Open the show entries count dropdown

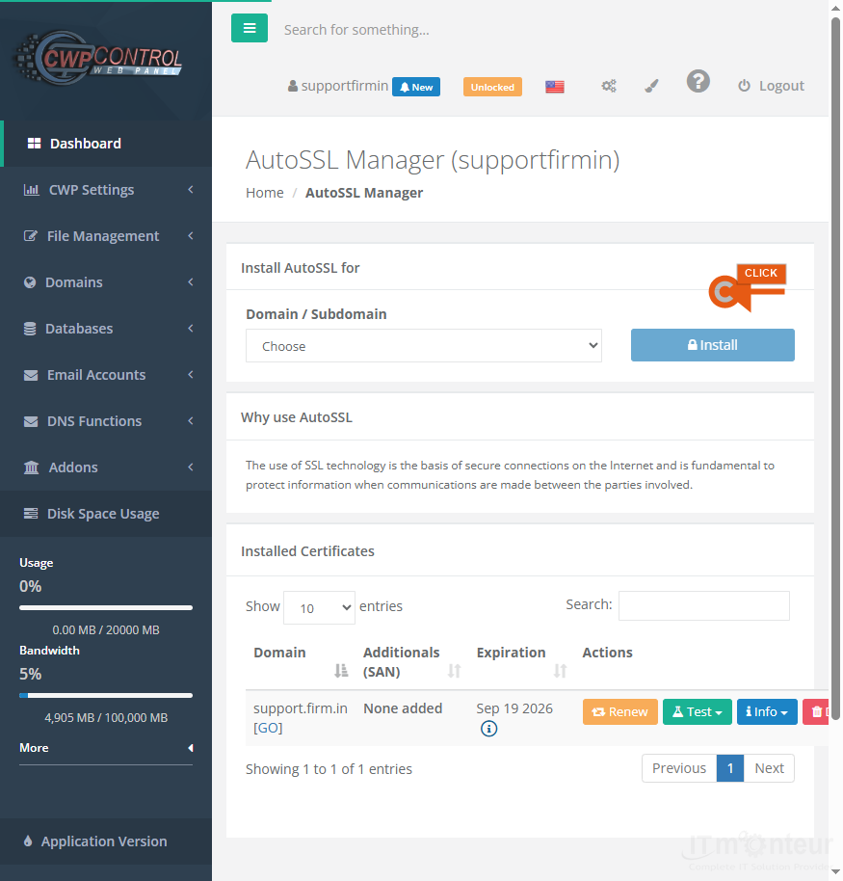pos(319,608)
